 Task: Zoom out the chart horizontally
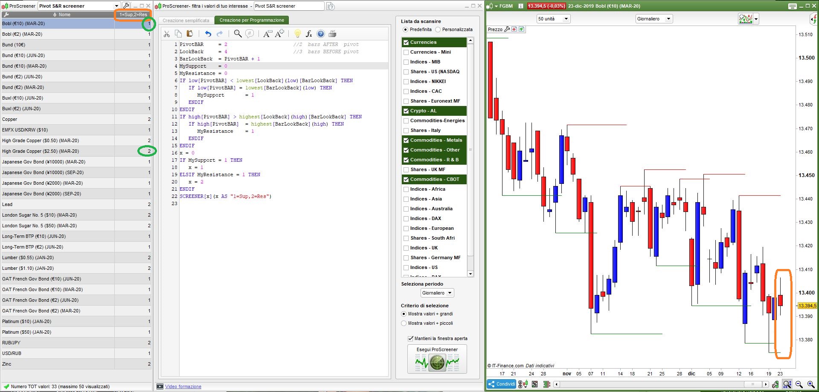(799, 384)
